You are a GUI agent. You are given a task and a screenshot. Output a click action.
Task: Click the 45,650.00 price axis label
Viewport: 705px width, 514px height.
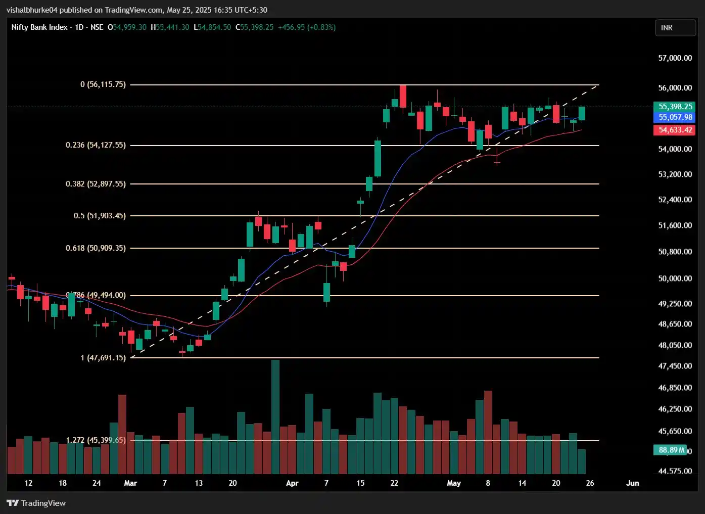pyautogui.click(x=675, y=431)
